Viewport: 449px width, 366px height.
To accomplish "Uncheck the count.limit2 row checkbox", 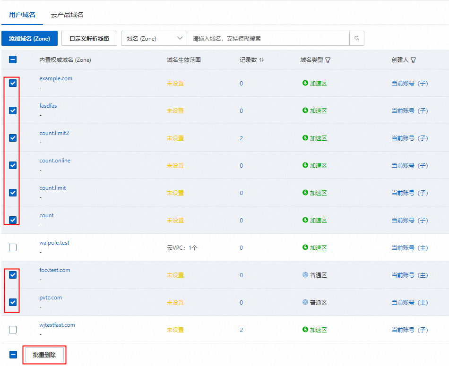I will tap(13, 138).
